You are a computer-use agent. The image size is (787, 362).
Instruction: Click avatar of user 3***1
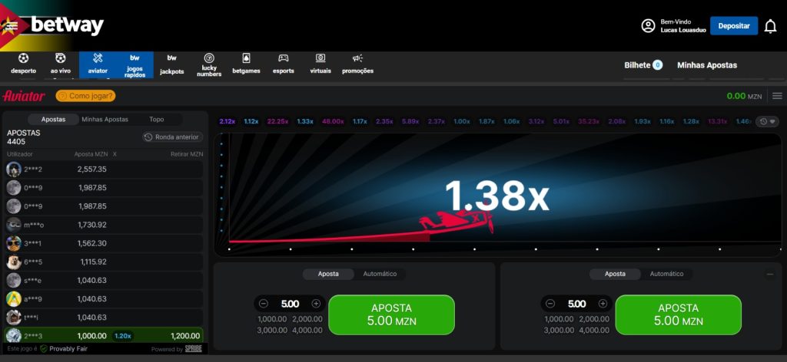coord(14,243)
